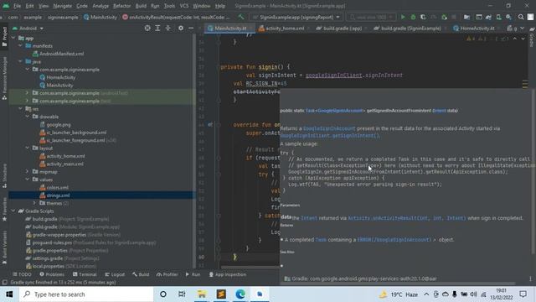
Task: Open the Profiler tool window
Action: [x=167, y=274]
